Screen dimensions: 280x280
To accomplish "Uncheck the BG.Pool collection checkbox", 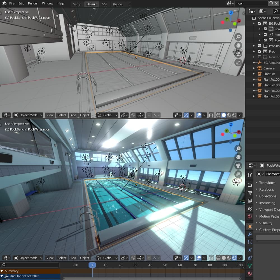I will pyautogui.click(x=260, y=24).
